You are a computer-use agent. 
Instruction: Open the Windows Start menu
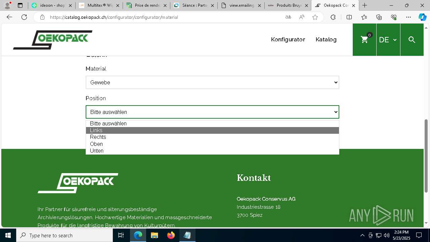coord(8,235)
